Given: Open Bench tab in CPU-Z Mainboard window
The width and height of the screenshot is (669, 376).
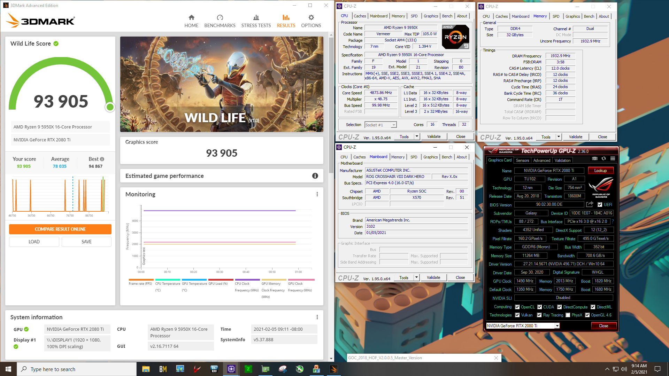Looking at the screenshot, I should coord(447,157).
